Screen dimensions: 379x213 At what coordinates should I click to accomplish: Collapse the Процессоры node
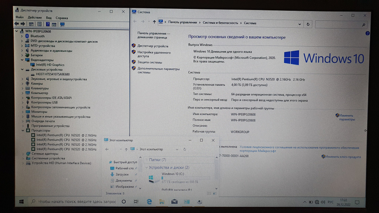click(x=23, y=131)
